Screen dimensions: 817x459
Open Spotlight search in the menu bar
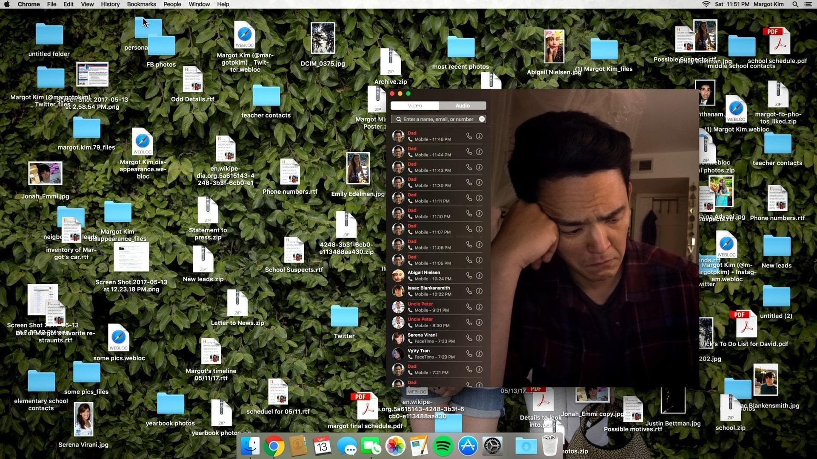pos(795,4)
